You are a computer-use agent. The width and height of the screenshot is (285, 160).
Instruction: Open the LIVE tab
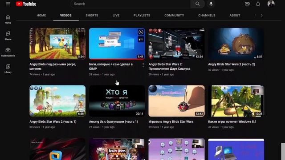click(x=116, y=16)
